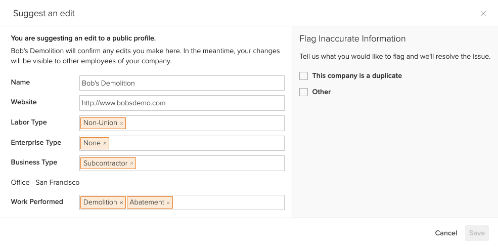The width and height of the screenshot is (498, 247).
Task: Remove the Non-Union labor type tag
Action: 121,123
